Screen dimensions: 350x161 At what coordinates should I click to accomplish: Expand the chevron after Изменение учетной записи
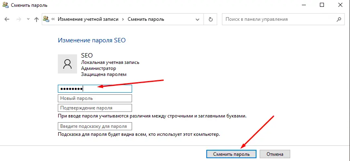pos(123,19)
